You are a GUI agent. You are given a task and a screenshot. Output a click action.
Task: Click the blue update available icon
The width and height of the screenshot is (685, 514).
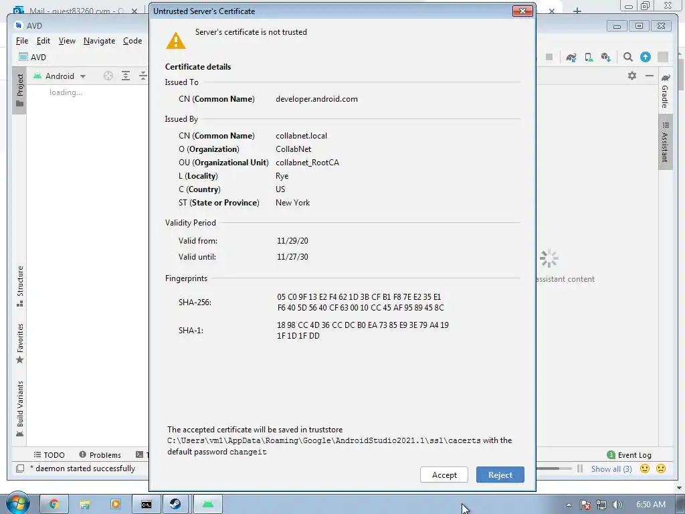click(x=646, y=57)
